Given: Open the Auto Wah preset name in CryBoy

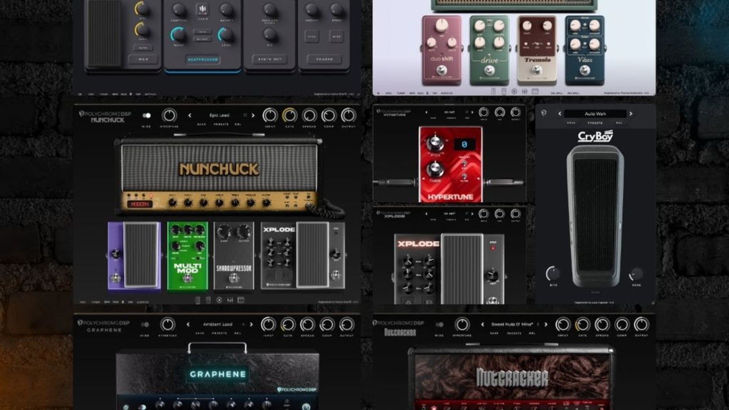Looking at the screenshot, I should coord(595,114).
